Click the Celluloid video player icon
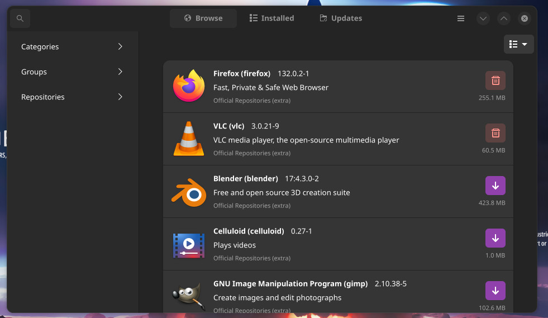 click(x=189, y=245)
